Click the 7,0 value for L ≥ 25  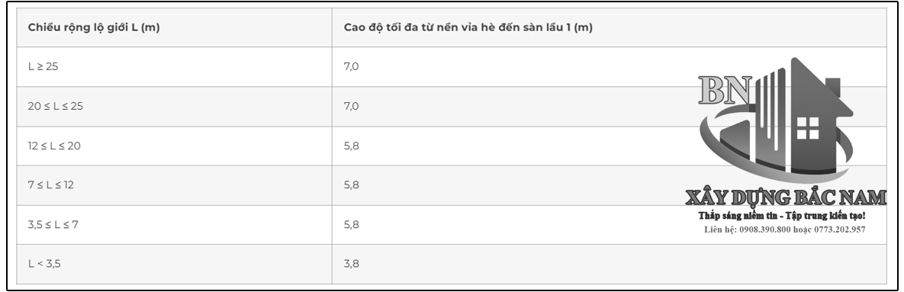(351, 66)
